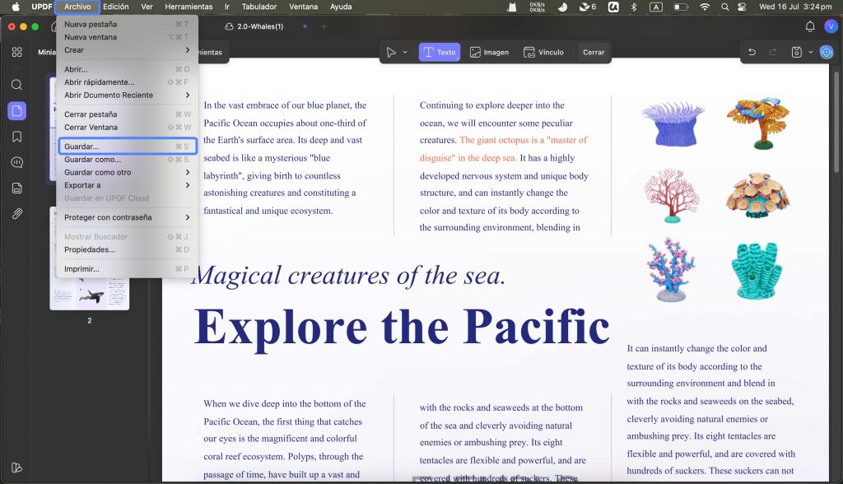Select Nueva ventana menu entry

[x=127, y=37]
